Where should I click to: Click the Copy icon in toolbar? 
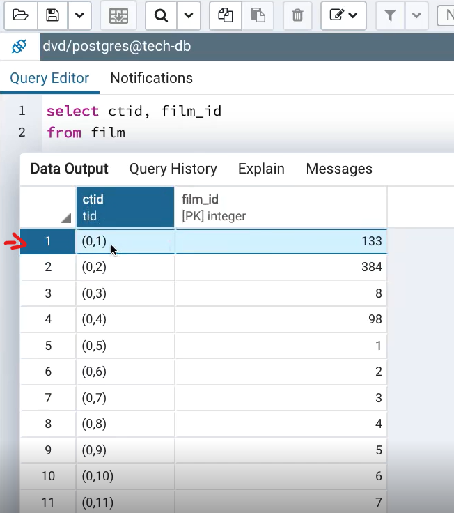[226, 15]
